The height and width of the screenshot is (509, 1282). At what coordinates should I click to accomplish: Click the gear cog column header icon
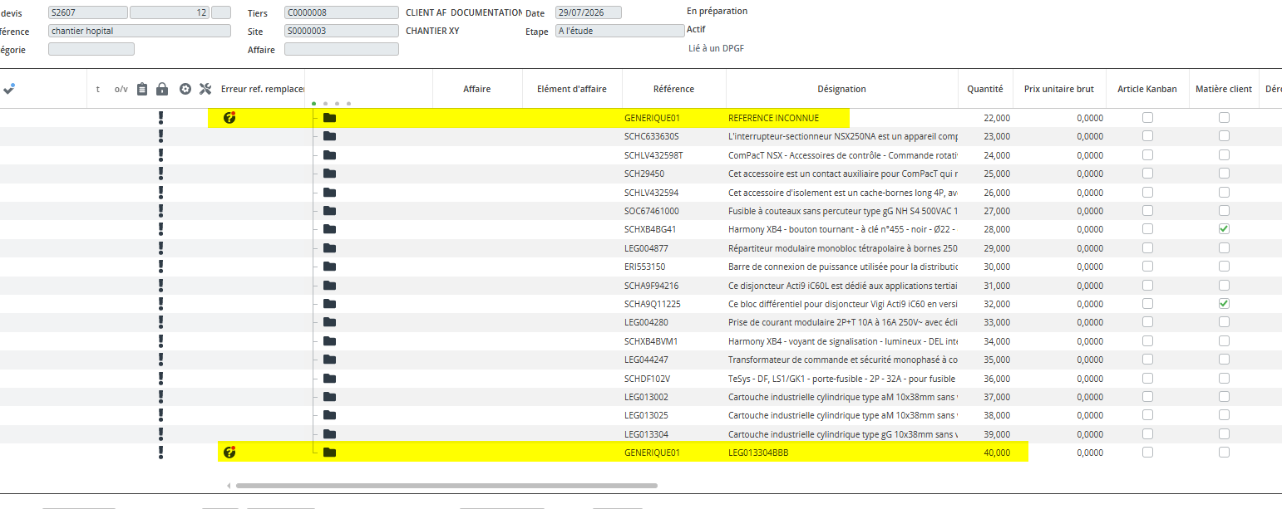tap(185, 89)
